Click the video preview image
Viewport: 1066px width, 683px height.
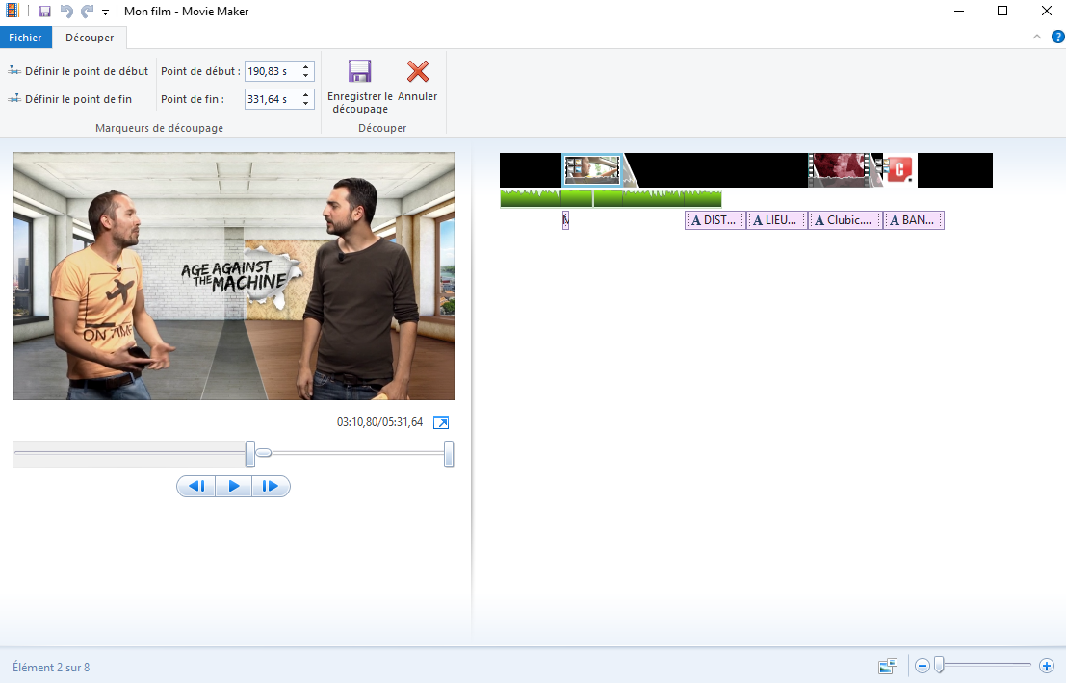click(234, 276)
